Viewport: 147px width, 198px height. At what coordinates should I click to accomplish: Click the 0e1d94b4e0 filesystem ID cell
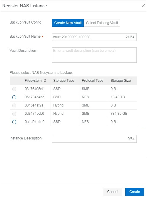tap(36, 122)
